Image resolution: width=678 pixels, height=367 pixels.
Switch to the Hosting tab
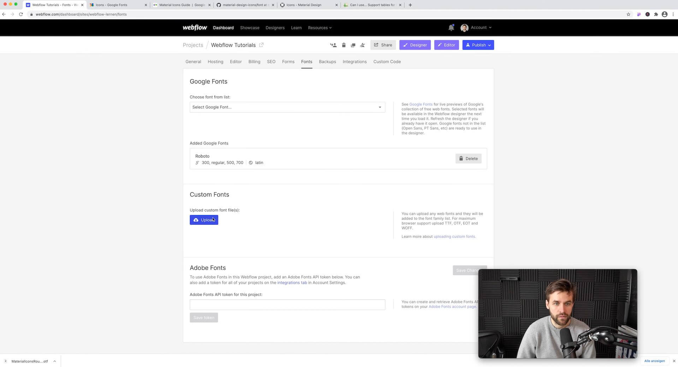(215, 62)
